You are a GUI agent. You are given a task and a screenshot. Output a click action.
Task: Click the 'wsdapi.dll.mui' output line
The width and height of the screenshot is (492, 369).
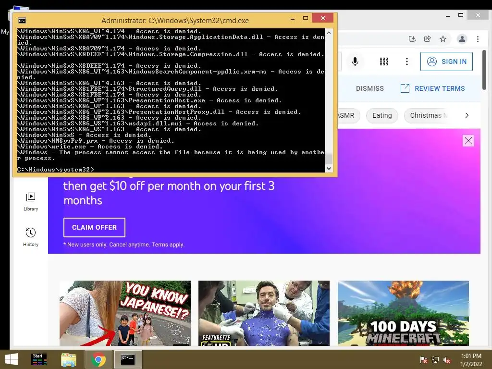pos(138,123)
